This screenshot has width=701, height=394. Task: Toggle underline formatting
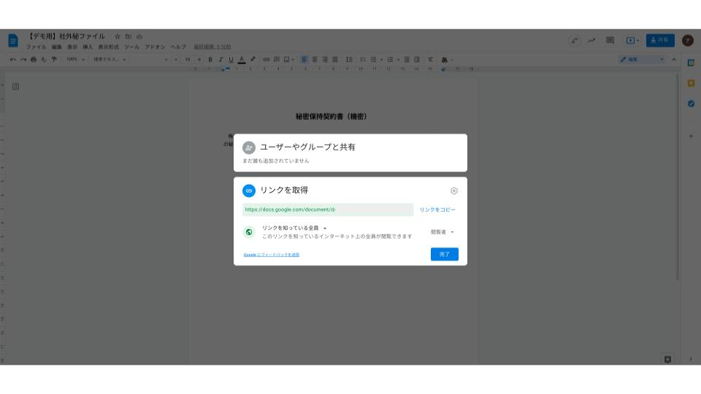[231, 59]
